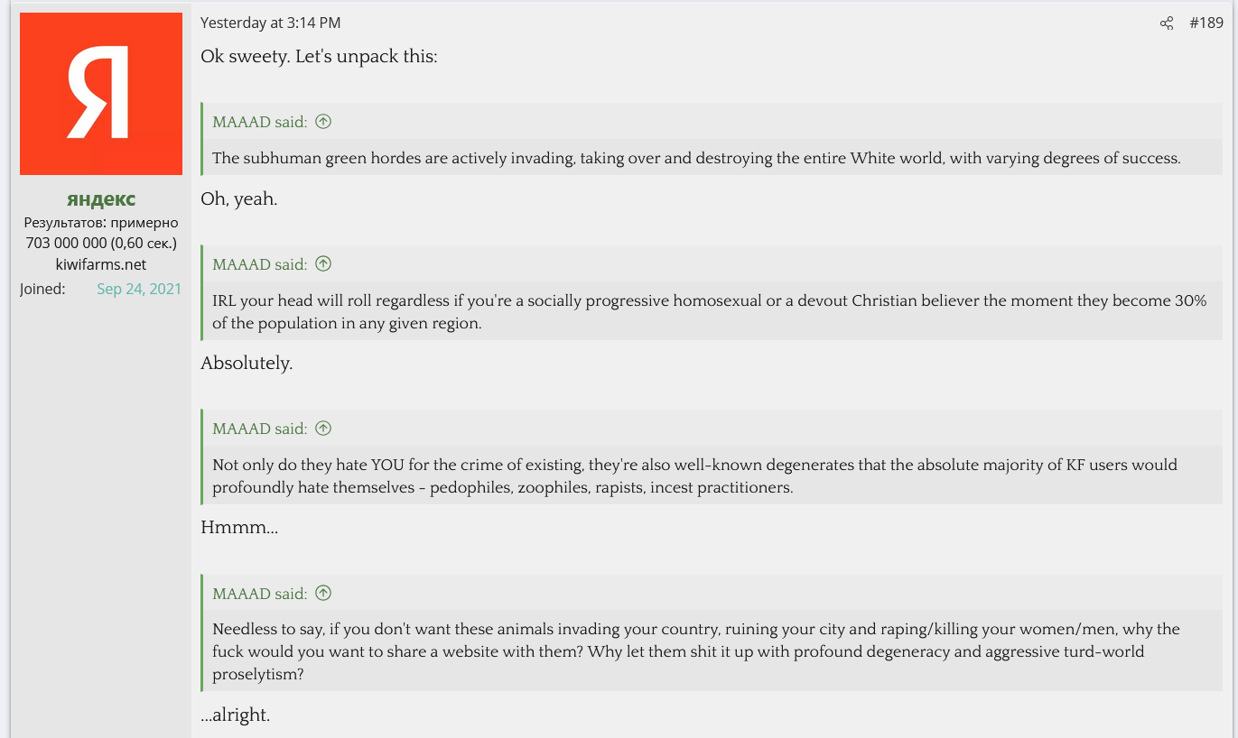Click 'MAAAD said:' on the 'Needless to say' quote

coord(259,594)
